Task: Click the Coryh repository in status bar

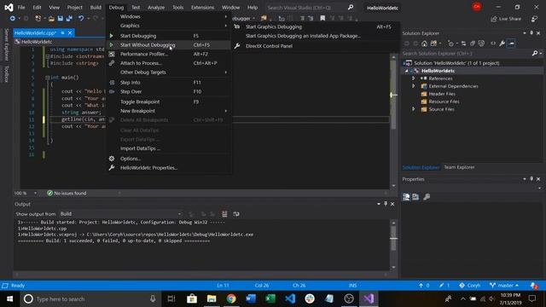Action: pos(469,286)
